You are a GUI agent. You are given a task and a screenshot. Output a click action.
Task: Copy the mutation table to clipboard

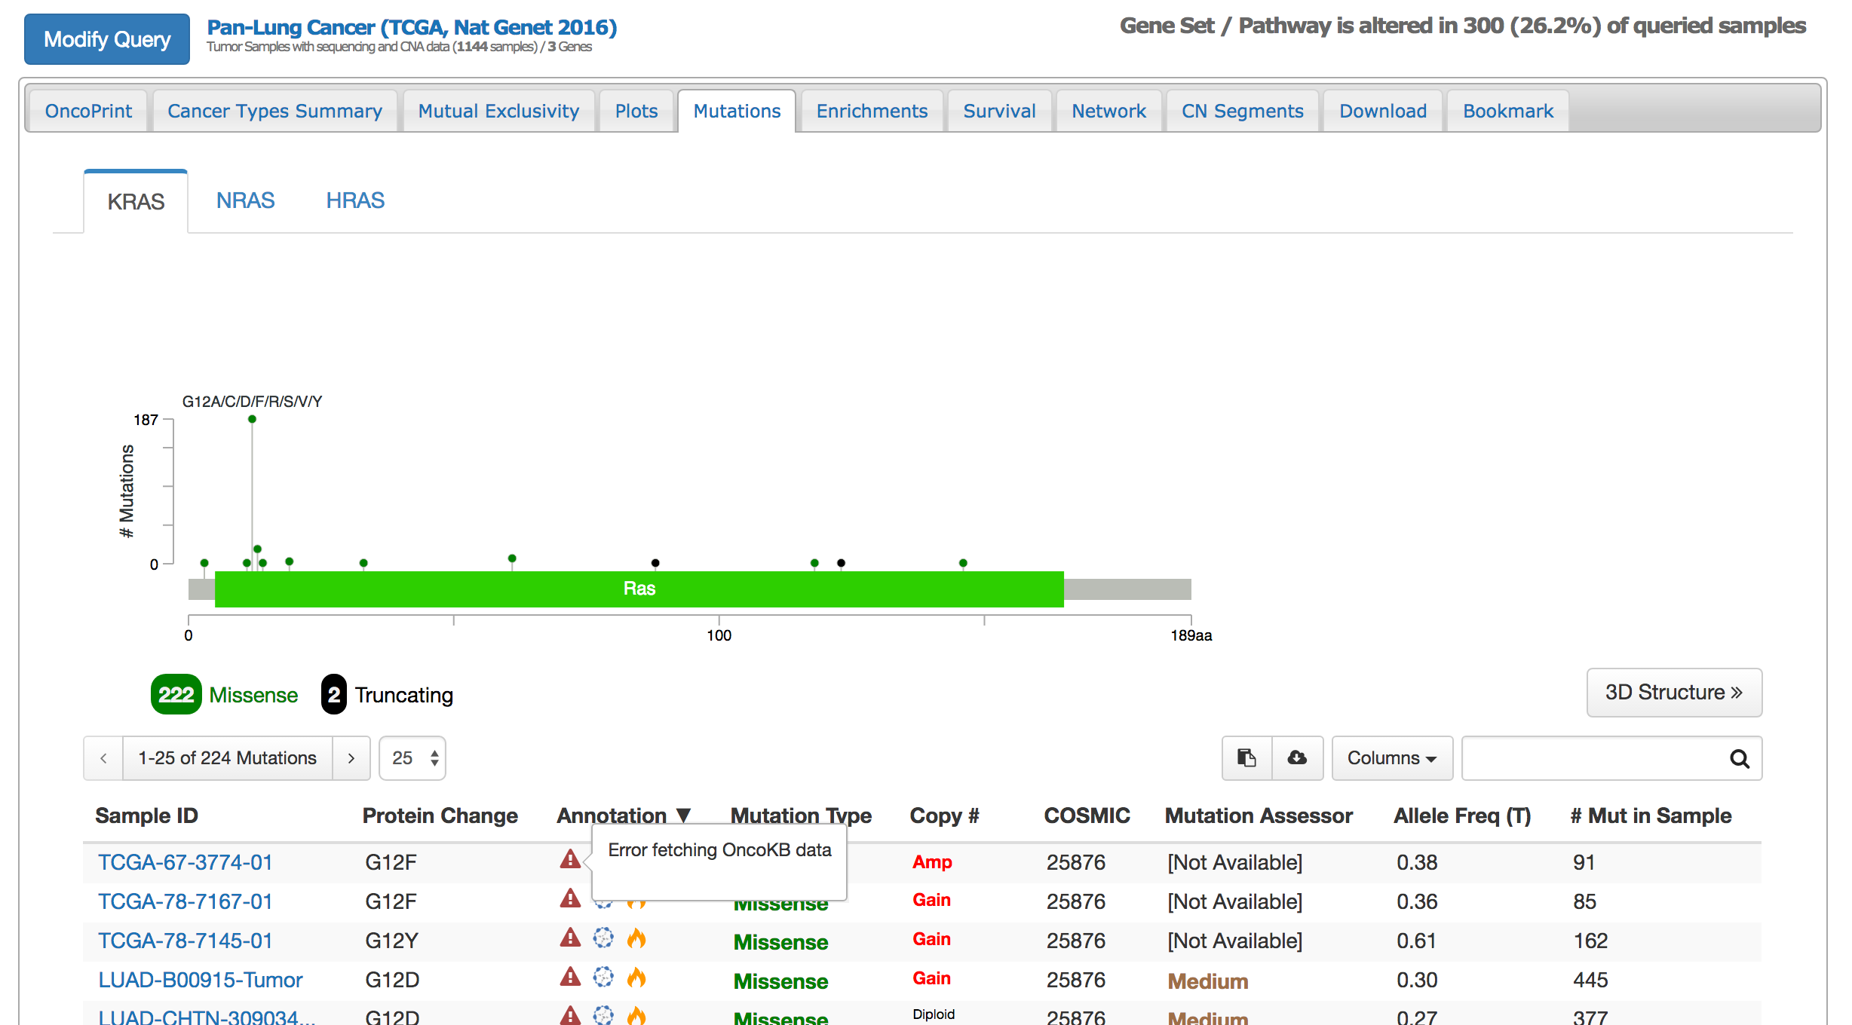[x=1246, y=758]
